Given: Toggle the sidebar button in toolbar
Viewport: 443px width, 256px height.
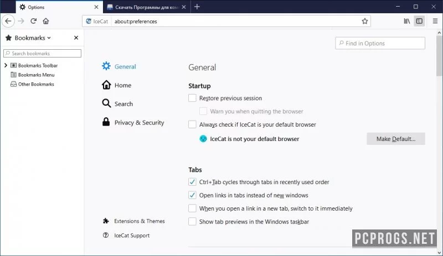Looking at the screenshot, I should [x=419, y=21].
